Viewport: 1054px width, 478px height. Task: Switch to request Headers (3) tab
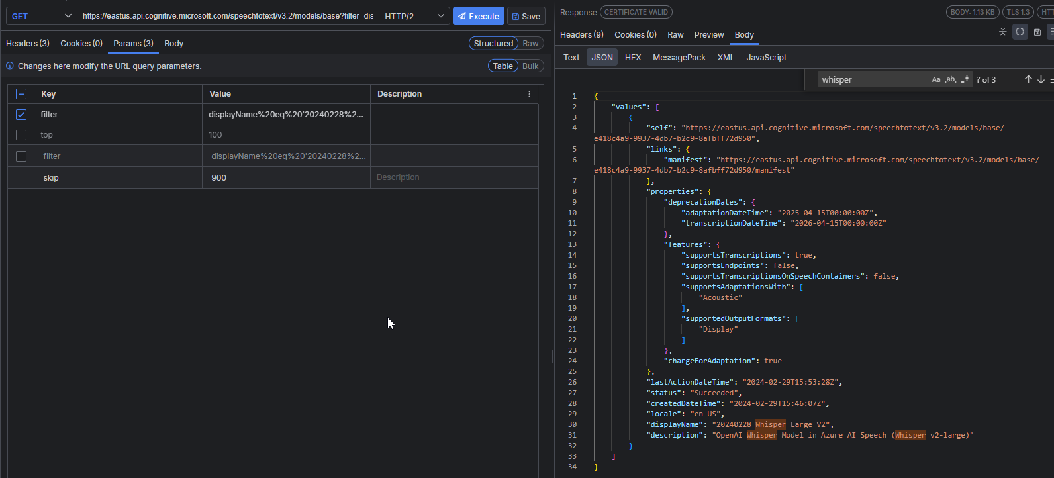pos(28,44)
